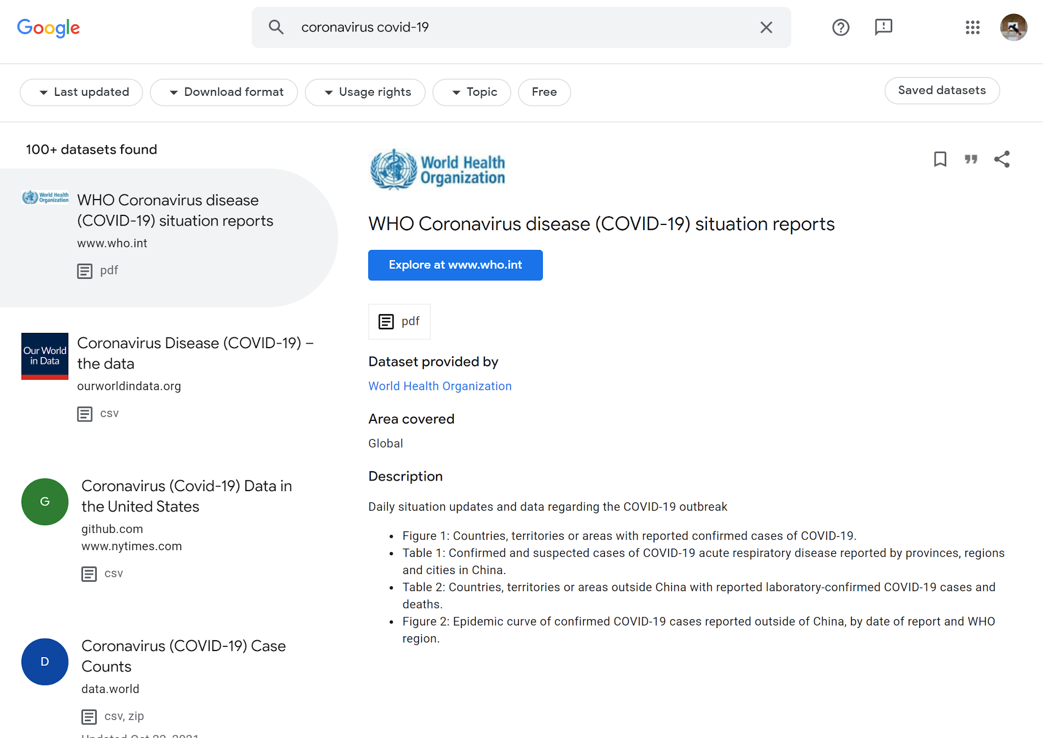
Task: Click the pdf format chip in details
Action: coord(399,322)
